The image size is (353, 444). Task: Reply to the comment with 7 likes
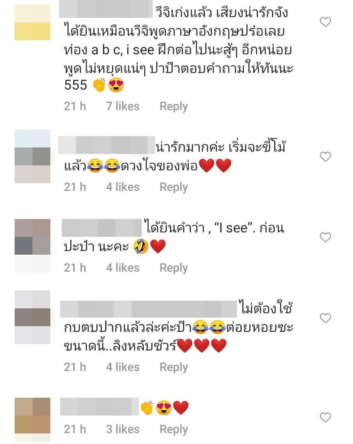click(173, 106)
